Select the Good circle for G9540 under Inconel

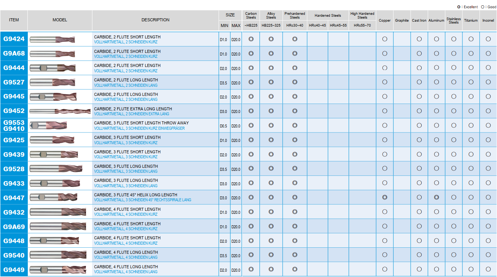pos(488,255)
